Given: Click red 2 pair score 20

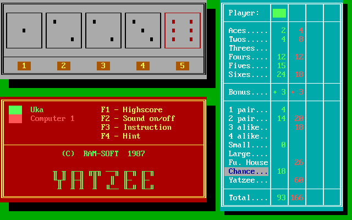Looking at the screenshot, I should click(299, 119).
